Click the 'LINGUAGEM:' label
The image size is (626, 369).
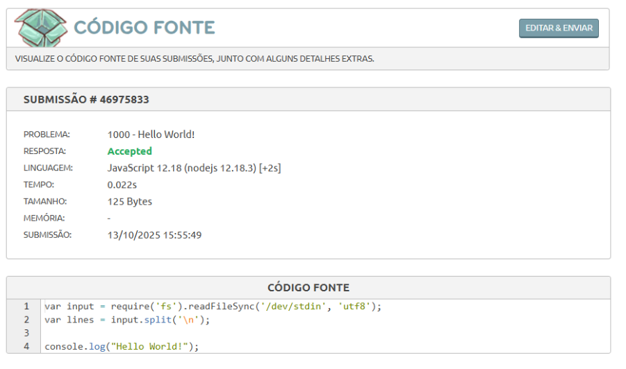[x=49, y=168]
